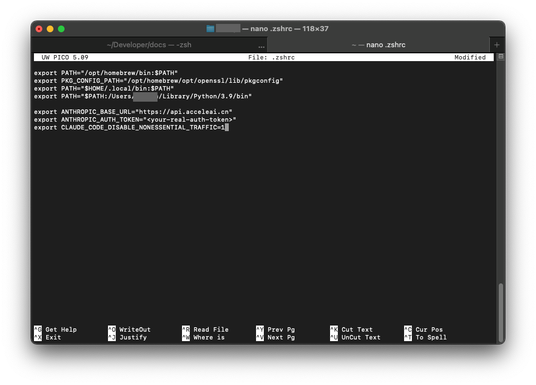Click the ^O WriteOut shortcut
This screenshot has width=536, height=385.
[x=129, y=329]
